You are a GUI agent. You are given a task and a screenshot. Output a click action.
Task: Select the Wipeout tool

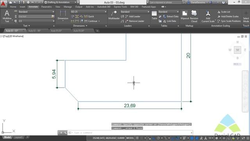point(185,15)
